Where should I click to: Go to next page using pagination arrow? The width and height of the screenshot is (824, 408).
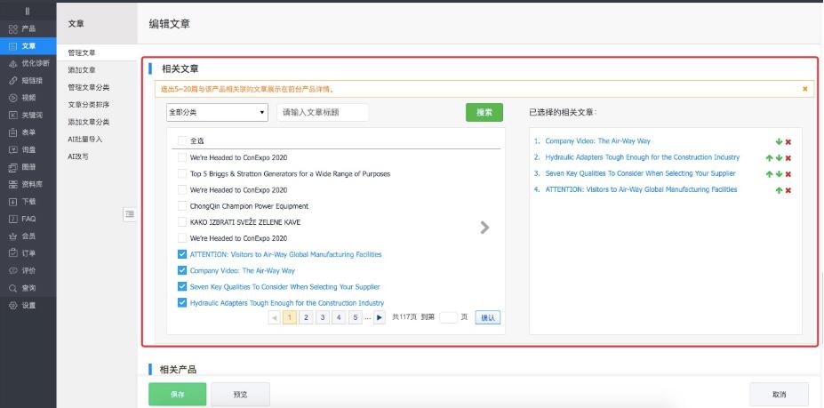380,317
